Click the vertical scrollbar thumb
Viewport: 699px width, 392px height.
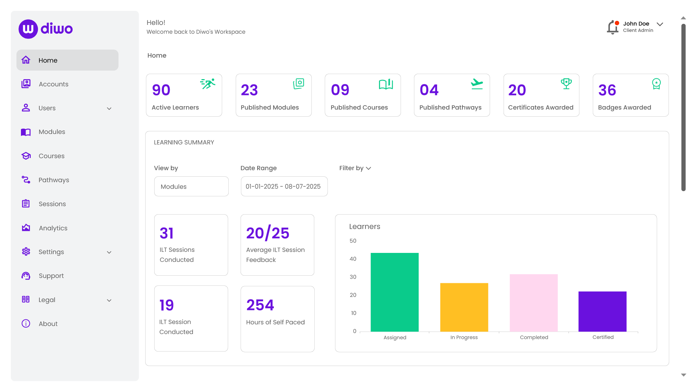point(683,107)
